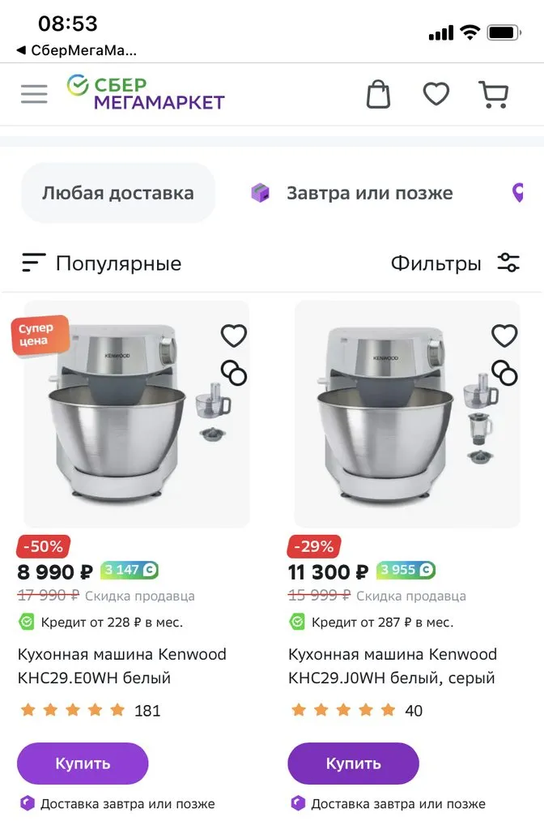The image size is (544, 830).
Task: Select the Завтра или позже delivery filter
Action: [x=353, y=192]
